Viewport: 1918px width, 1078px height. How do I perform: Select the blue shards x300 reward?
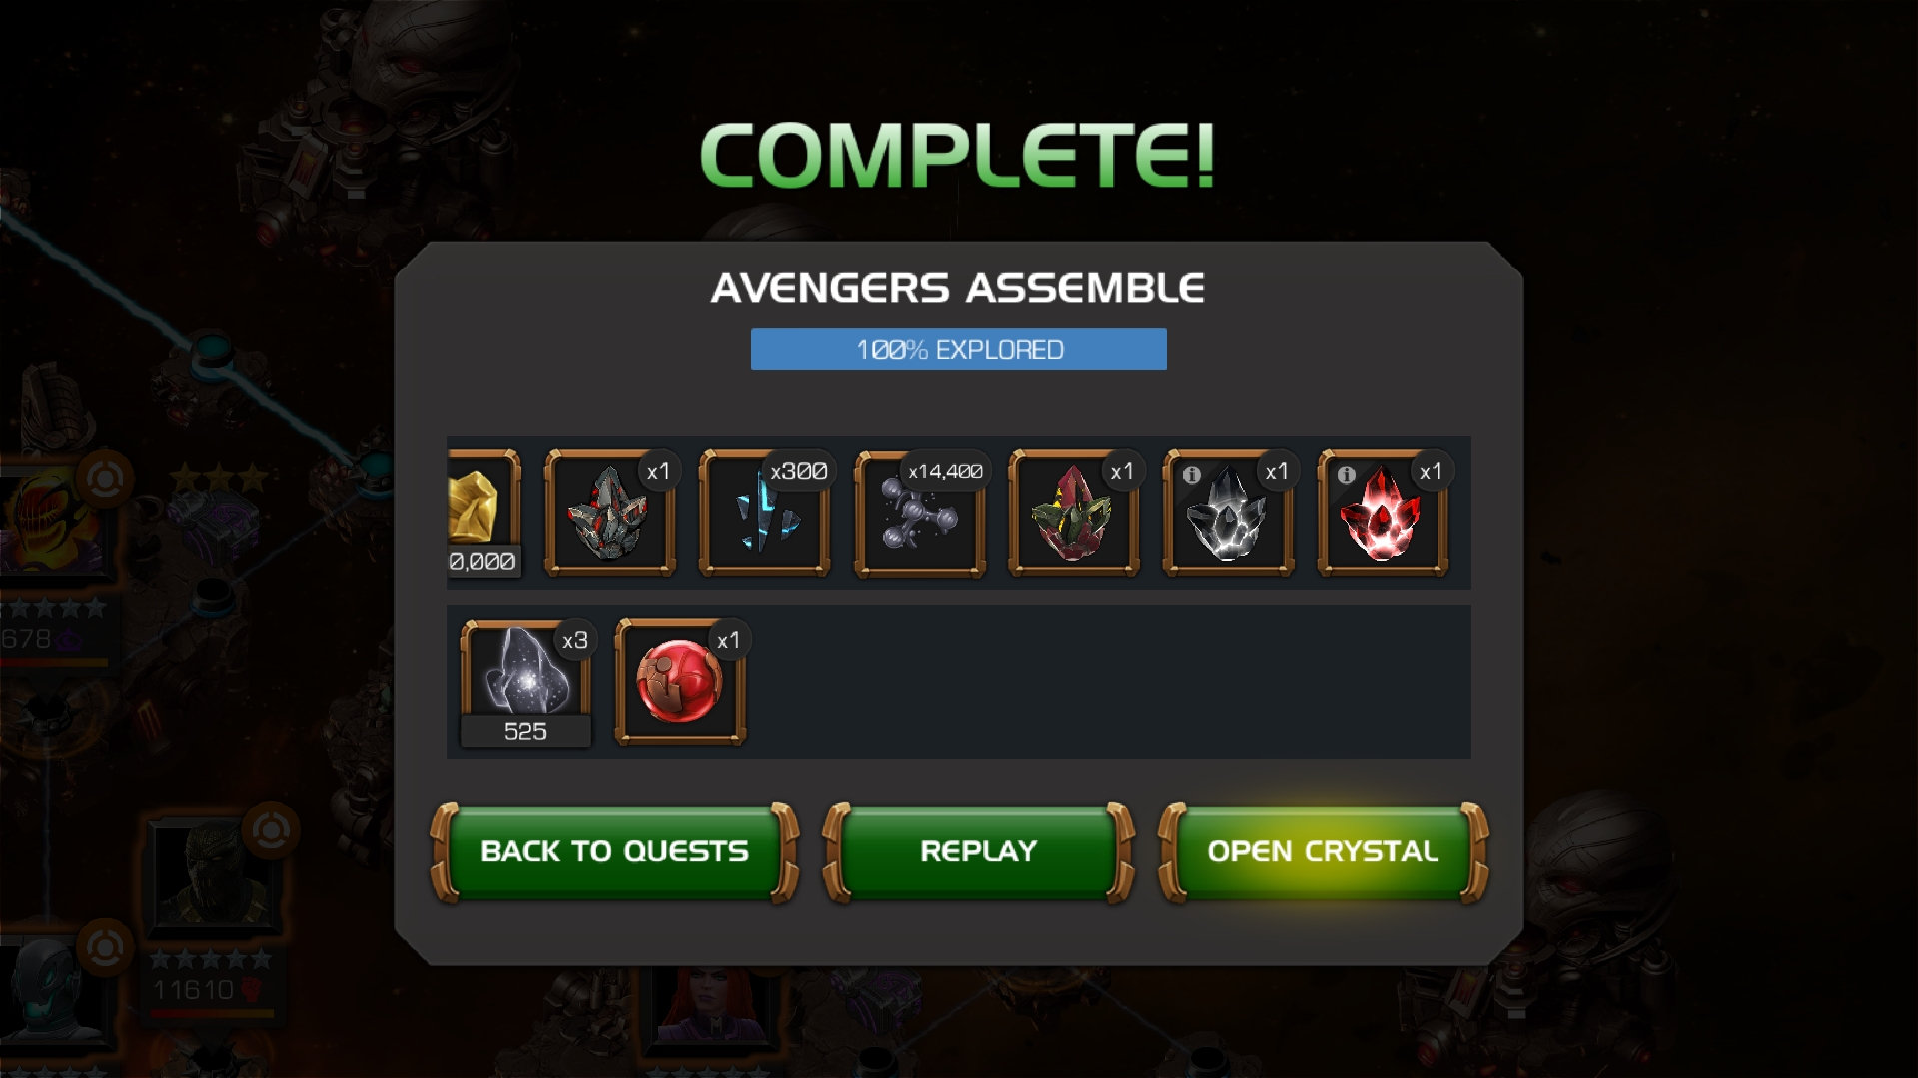click(765, 513)
